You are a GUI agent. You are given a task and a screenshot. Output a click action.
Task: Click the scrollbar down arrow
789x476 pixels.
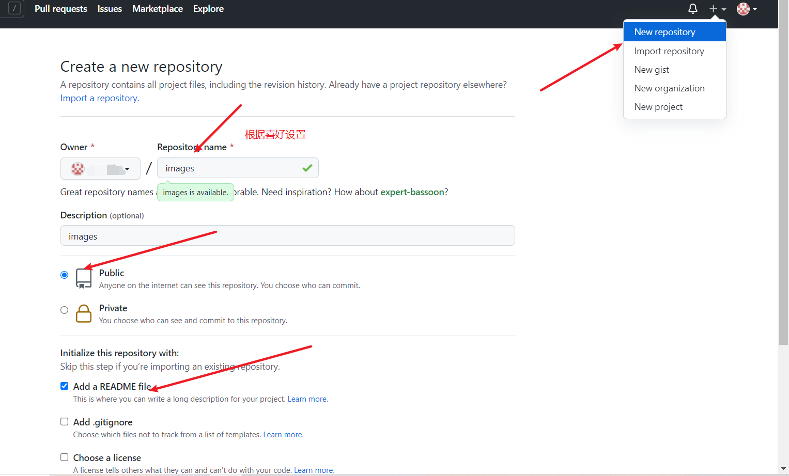tap(783, 469)
